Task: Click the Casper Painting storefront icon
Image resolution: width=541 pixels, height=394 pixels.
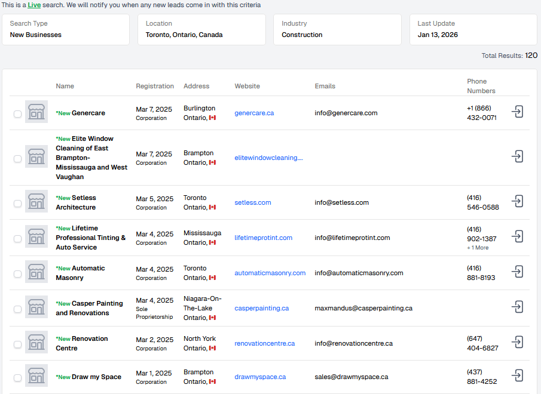Action: 36,308
